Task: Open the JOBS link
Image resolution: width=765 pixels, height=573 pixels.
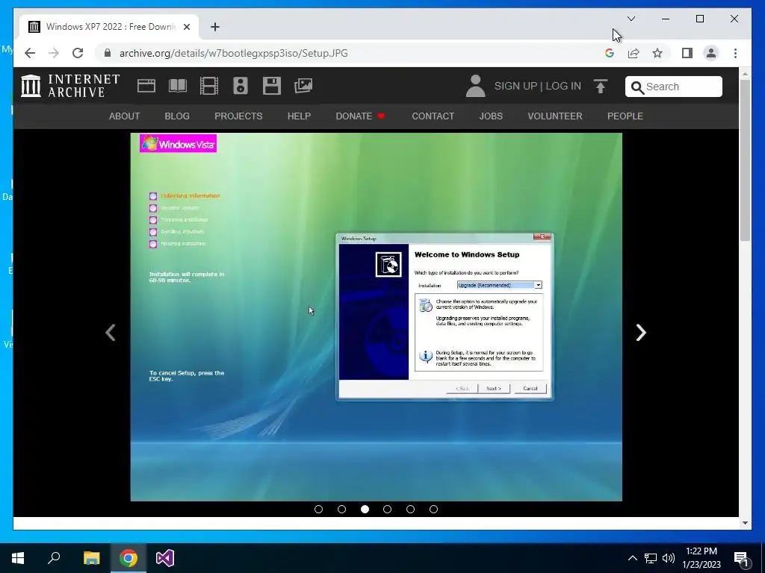Action: click(491, 116)
